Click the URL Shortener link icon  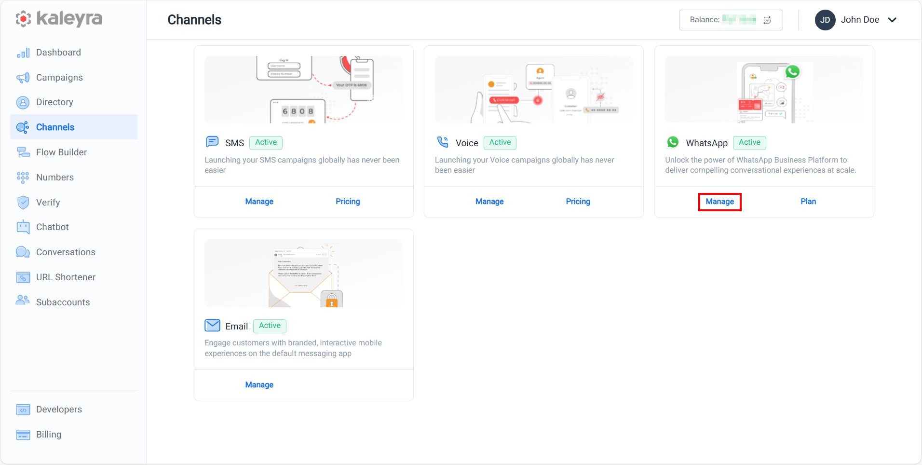click(23, 277)
